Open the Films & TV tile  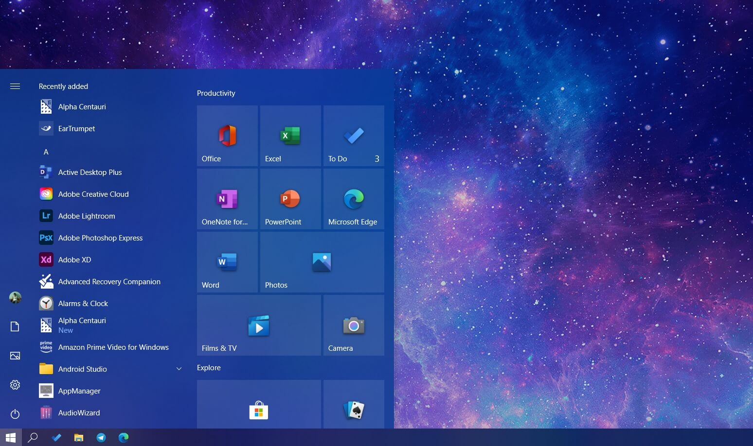pos(259,325)
